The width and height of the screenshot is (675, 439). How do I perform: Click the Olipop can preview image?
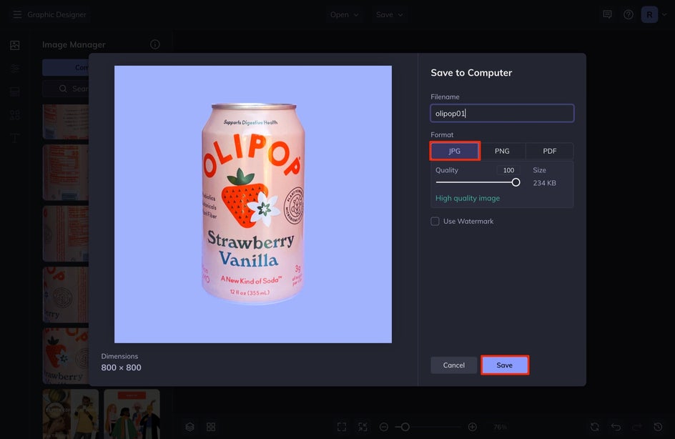(253, 204)
